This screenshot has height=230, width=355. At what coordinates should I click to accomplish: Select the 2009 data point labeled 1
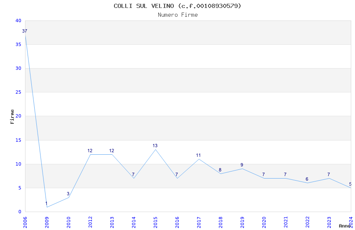[46, 203]
